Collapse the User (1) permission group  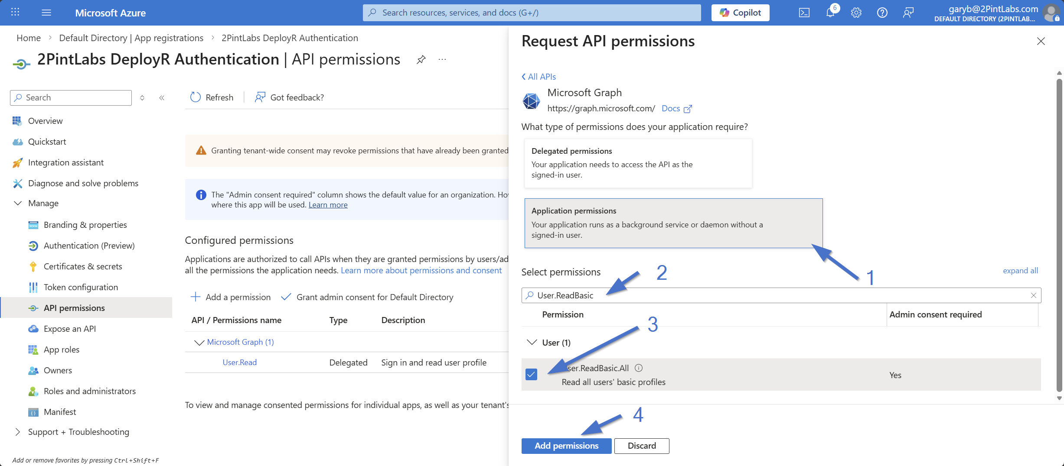pos(532,343)
